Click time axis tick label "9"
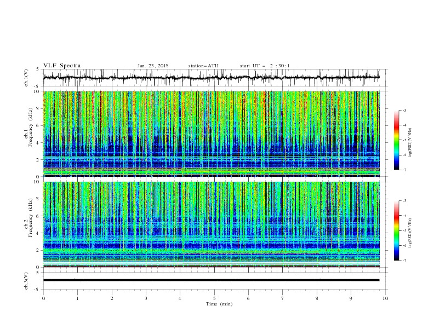434x335 pixels. pos(351,298)
